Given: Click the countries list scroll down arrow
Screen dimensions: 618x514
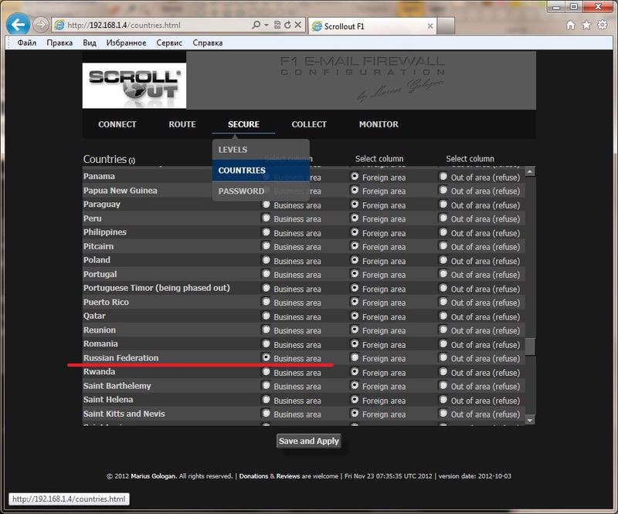Looking at the screenshot, I should (530, 421).
